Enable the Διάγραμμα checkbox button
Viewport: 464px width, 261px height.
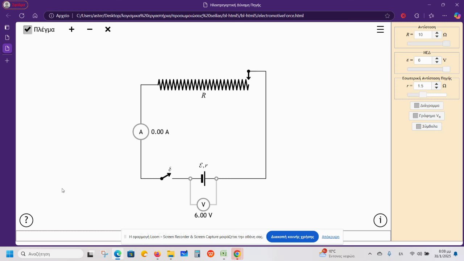(427, 106)
